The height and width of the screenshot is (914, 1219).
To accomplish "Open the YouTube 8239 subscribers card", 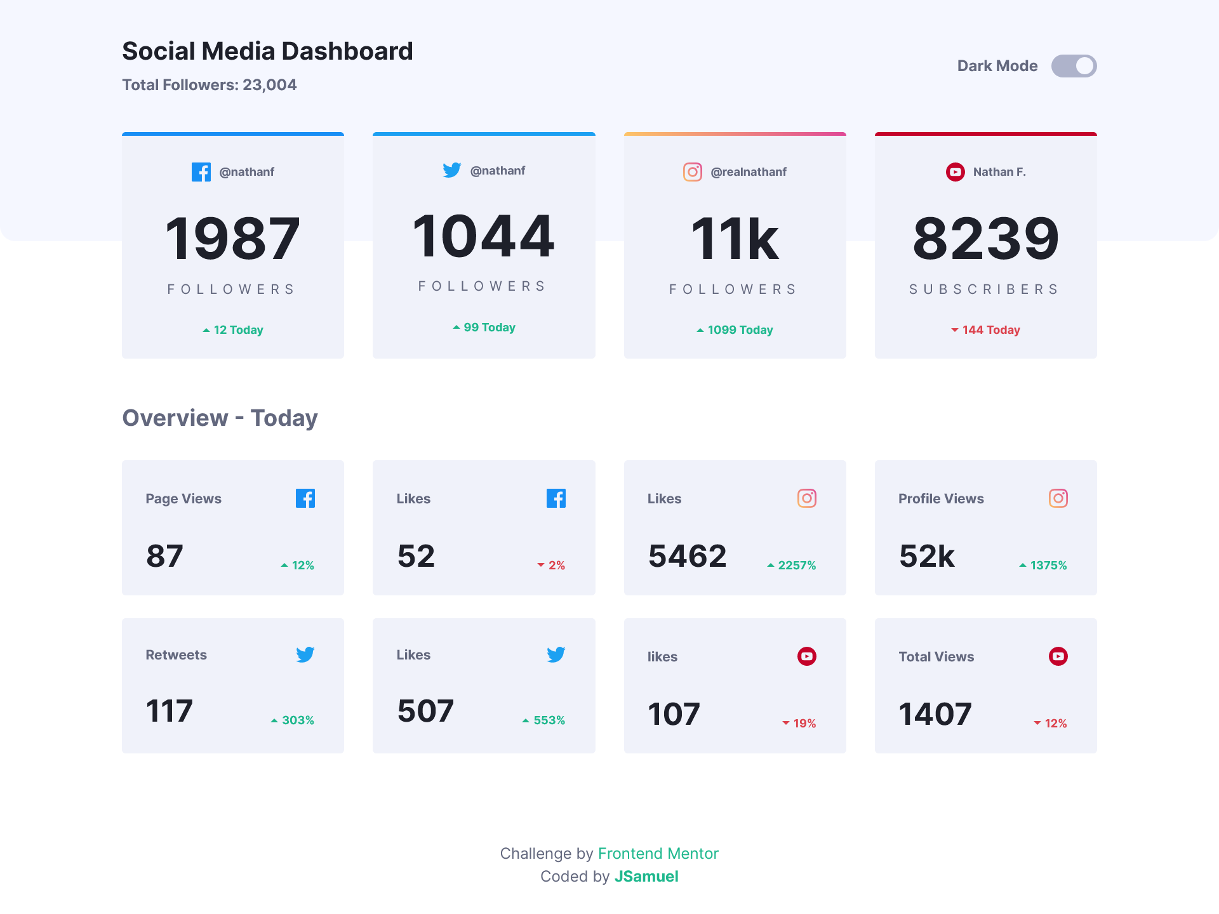I will point(986,245).
